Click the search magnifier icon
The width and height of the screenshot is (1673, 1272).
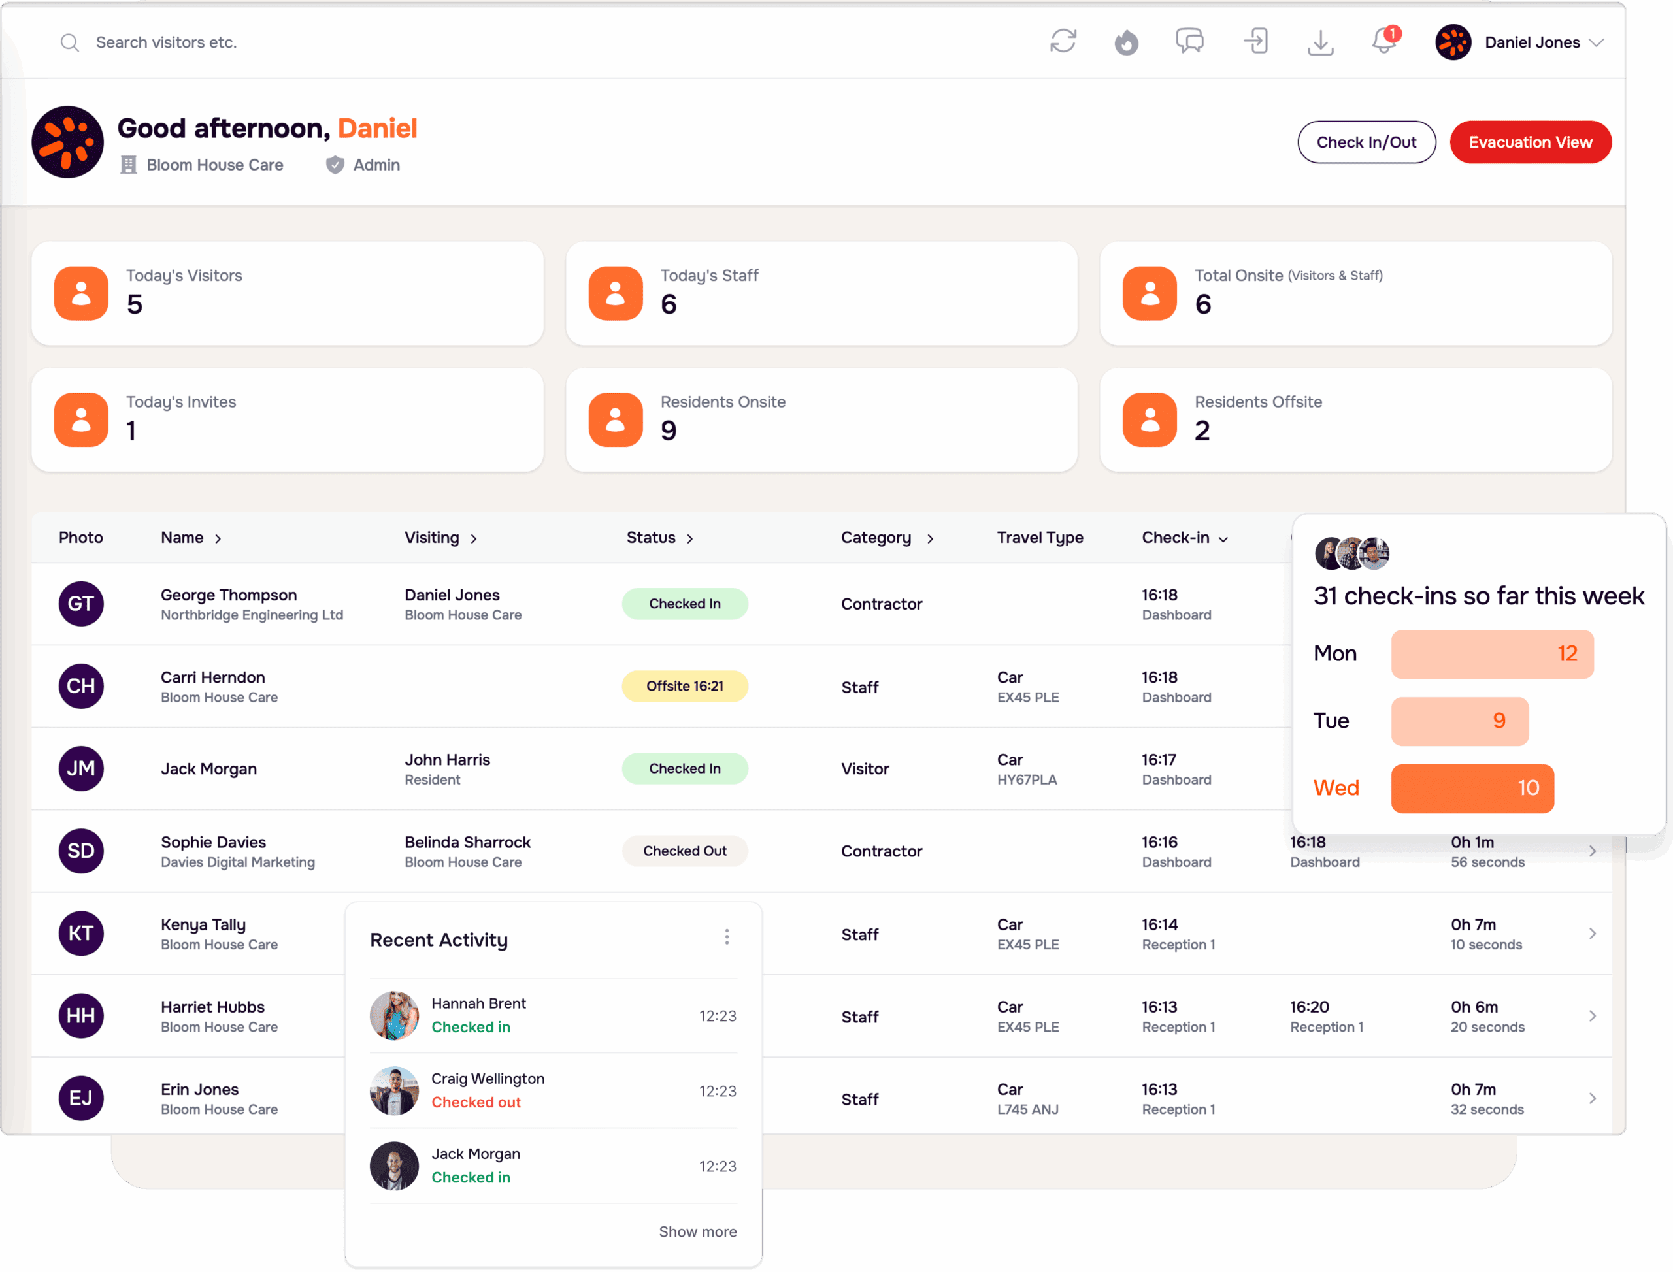point(70,42)
